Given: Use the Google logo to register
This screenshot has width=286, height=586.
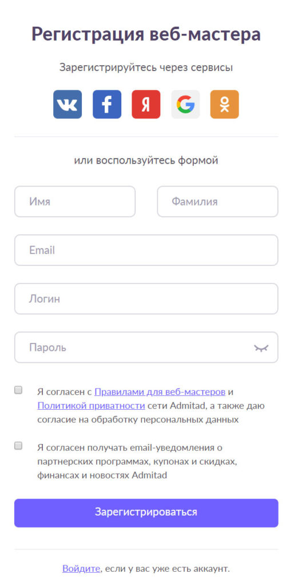Looking at the screenshot, I should point(185,104).
